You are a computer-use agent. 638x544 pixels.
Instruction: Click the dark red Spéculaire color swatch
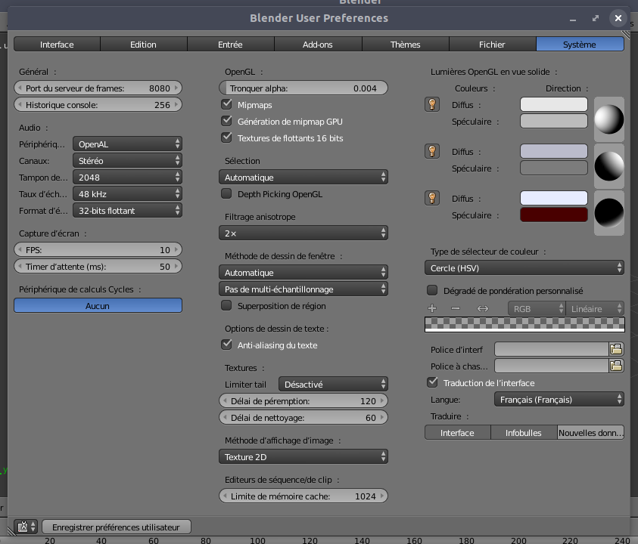pos(554,215)
